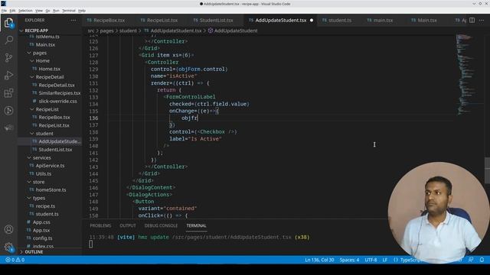Click Ln 136, Col 30 cursor position

tap(319, 260)
